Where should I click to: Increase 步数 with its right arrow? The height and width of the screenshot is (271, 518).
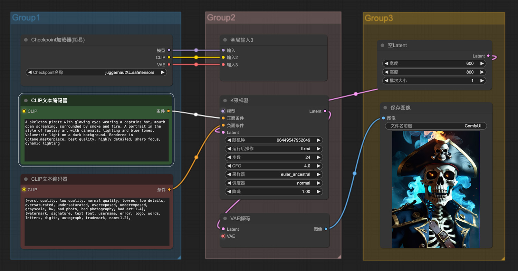click(x=318, y=157)
